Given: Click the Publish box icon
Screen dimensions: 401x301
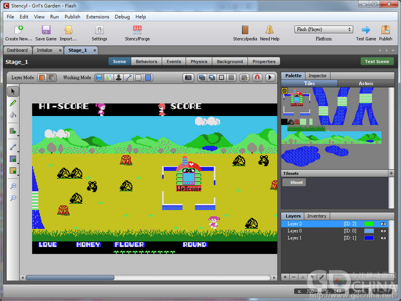Looking at the screenshot, I should [385, 29].
